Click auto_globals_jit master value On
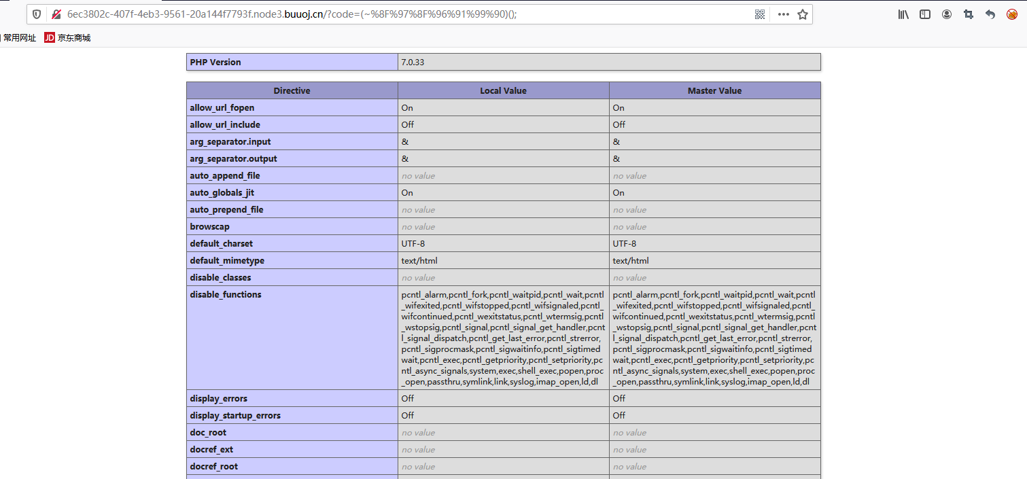This screenshot has height=479, width=1027. pos(619,192)
